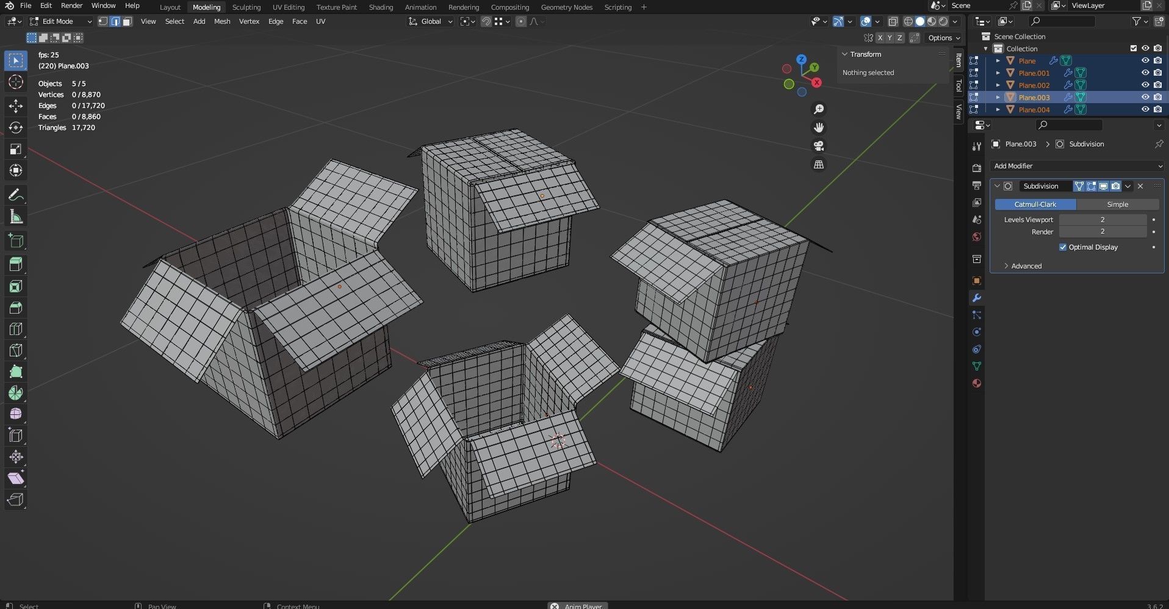The image size is (1169, 609).
Task: Activate the Rotate tool
Action: [16, 128]
